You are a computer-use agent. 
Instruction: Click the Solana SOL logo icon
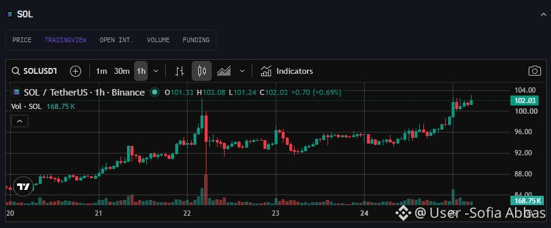point(10,14)
